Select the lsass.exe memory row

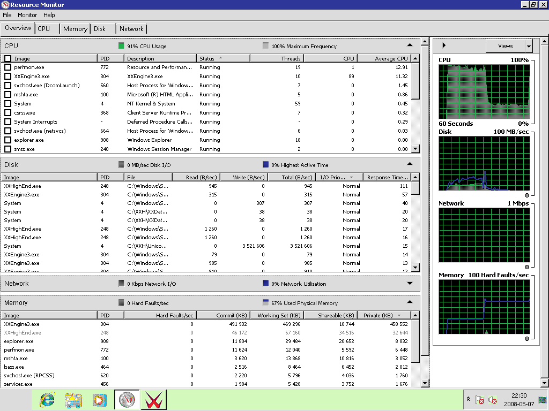[x=206, y=367]
